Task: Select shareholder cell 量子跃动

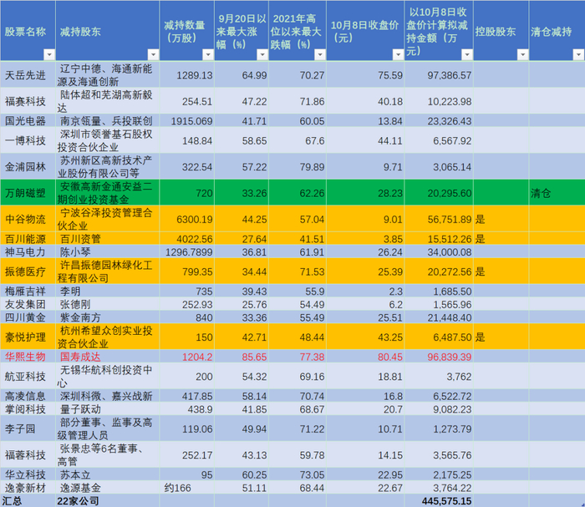Action: [x=108, y=409]
